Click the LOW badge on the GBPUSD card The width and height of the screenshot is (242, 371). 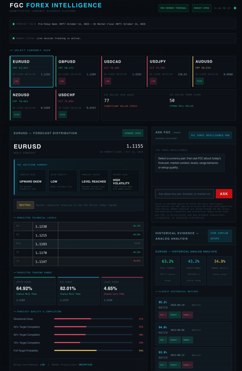tap(62, 81)
